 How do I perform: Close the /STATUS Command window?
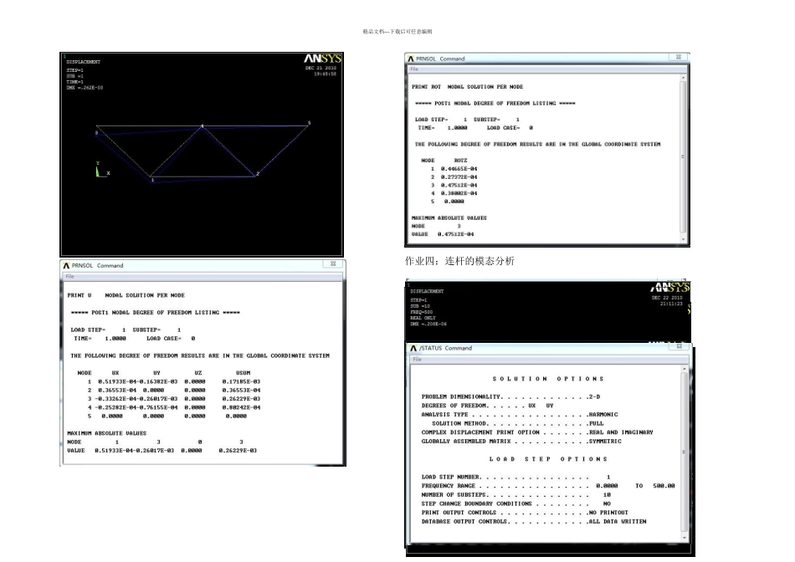coord(680,346)
